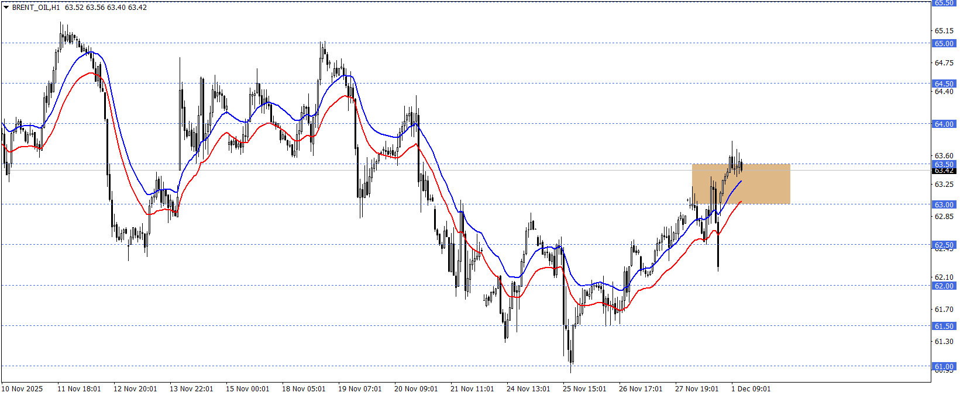Click the 24 Nov 13:01 time label

(528, 388)
